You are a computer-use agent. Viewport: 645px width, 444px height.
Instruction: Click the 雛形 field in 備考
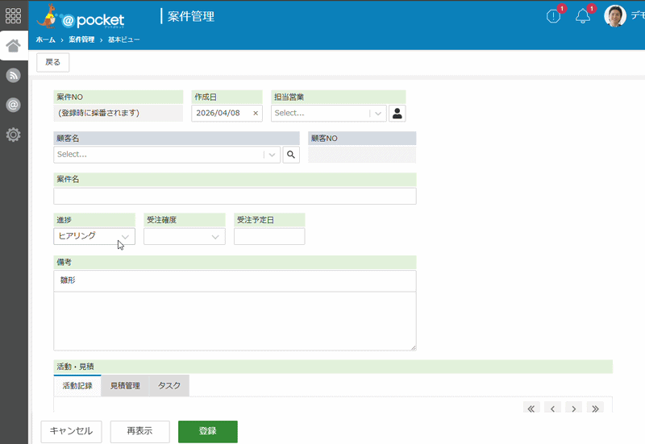(235, 280)
